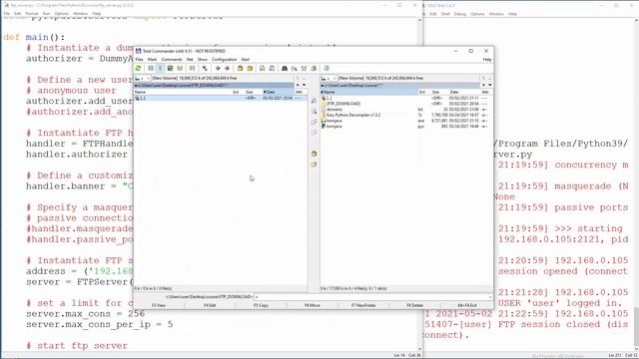
Task: Click the green Refresh icon in Total Commander toolbar
Action: click(x=138, y=69)
